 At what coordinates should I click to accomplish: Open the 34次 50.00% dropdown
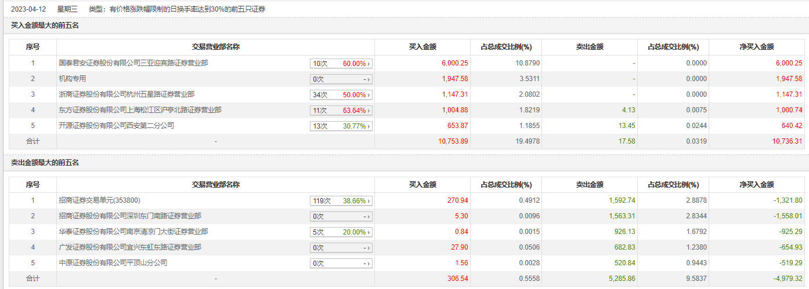[x=341, y=94]
